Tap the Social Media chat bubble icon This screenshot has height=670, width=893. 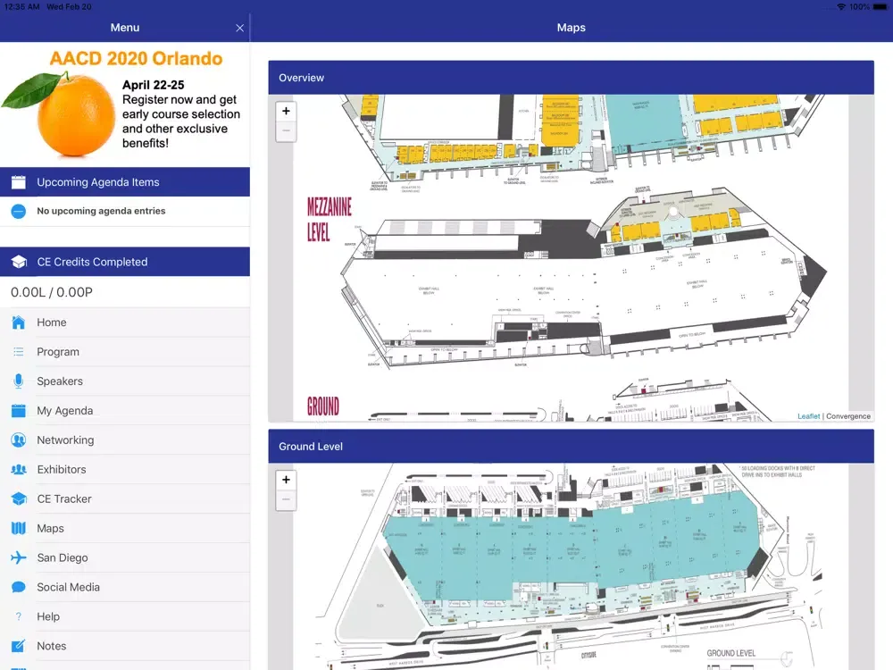pyautogui.click(x=19, y=588)
